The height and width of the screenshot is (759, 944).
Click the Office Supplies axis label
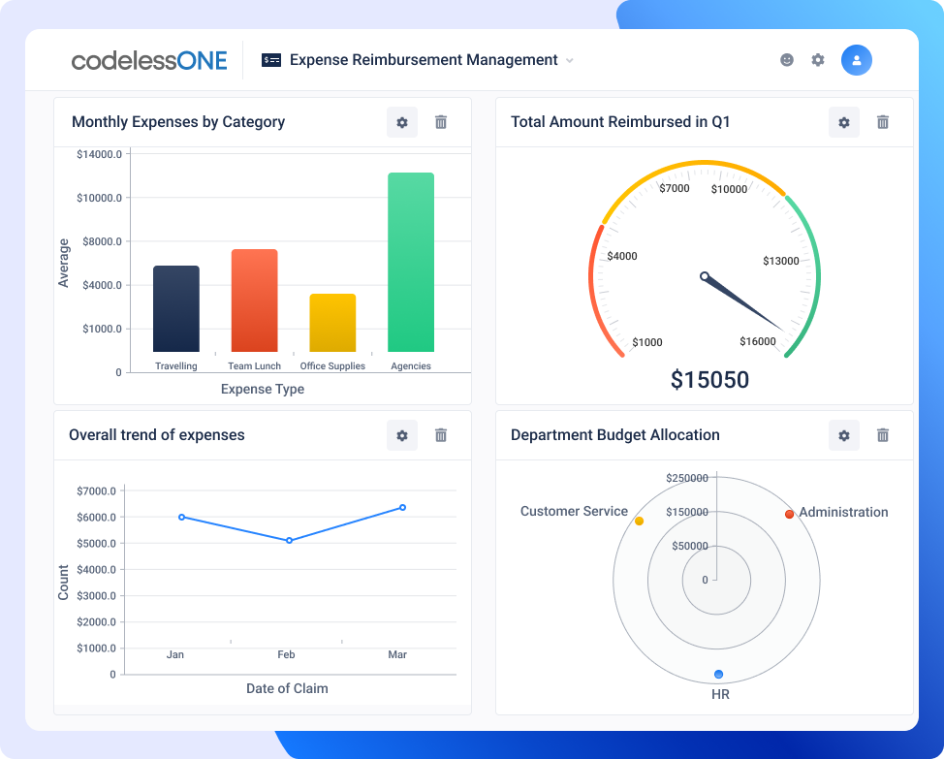[x=332, y=366]
